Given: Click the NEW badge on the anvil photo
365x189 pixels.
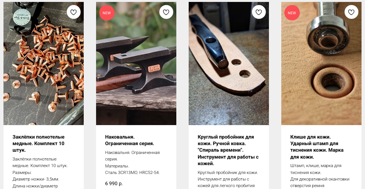Looking at the screenshot, I should pos(106,13).
